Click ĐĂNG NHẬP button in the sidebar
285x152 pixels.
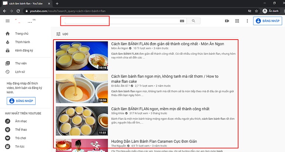click(22, 101)
